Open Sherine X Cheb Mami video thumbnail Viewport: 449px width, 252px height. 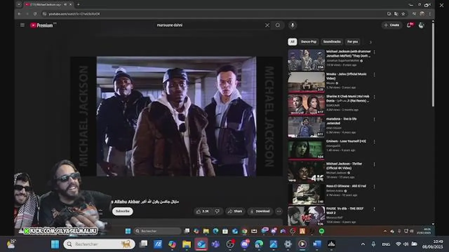click(x=307, y=105)
